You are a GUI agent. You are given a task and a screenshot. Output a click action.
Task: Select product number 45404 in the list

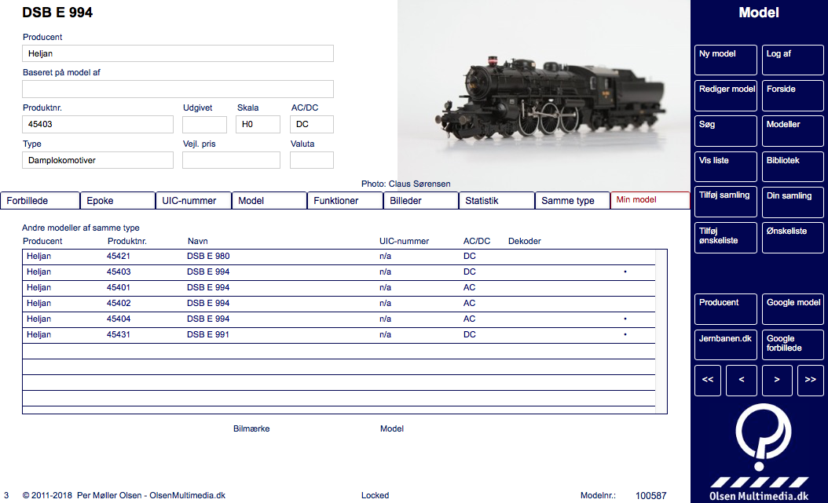click(119, 319)
